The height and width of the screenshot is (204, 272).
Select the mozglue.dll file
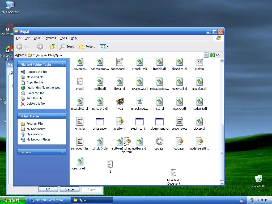[x=199, y=82]
